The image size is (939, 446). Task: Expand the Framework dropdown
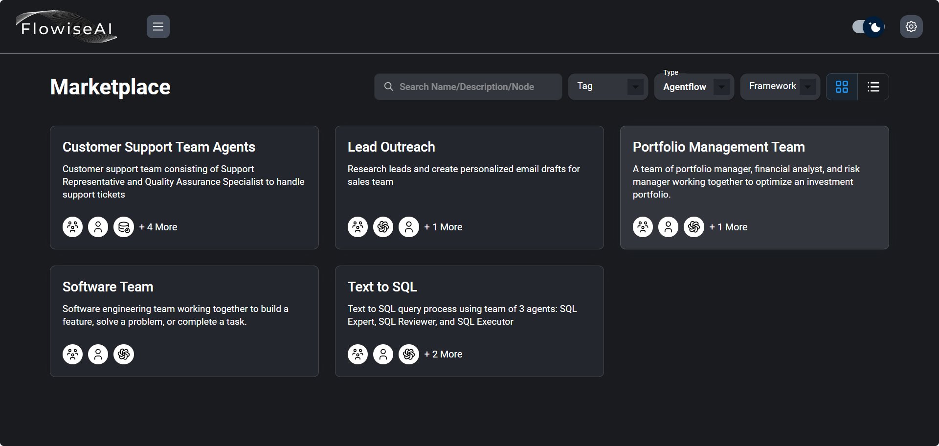click(780, 87)
